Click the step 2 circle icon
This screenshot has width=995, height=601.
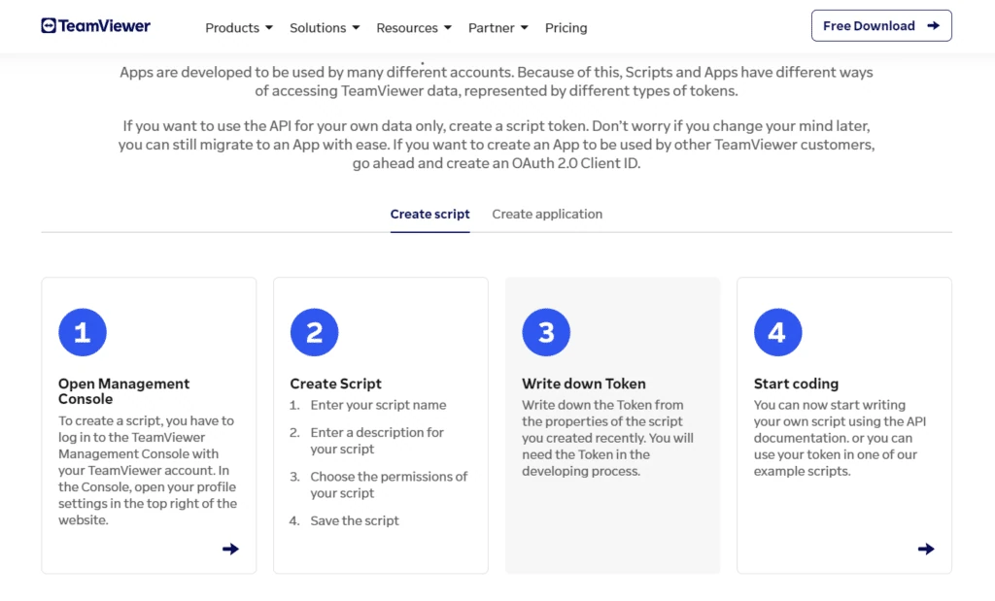coord(314,332)
